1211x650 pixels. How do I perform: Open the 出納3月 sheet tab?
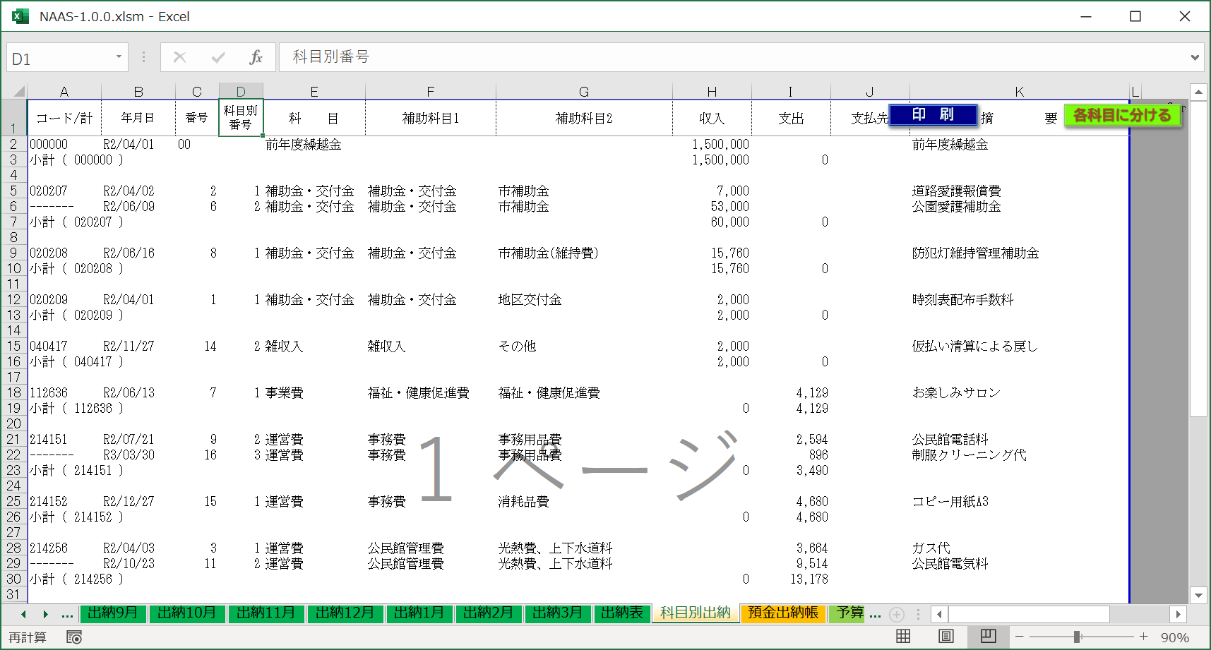point(558,613)
